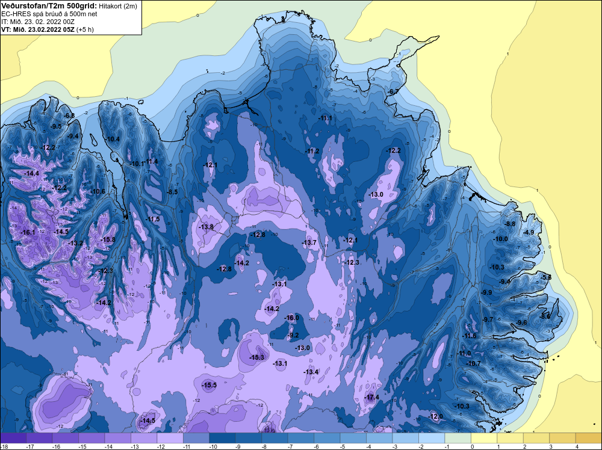
Task: Click the legend swatch between -13 and -12
Action: (144, 438)
